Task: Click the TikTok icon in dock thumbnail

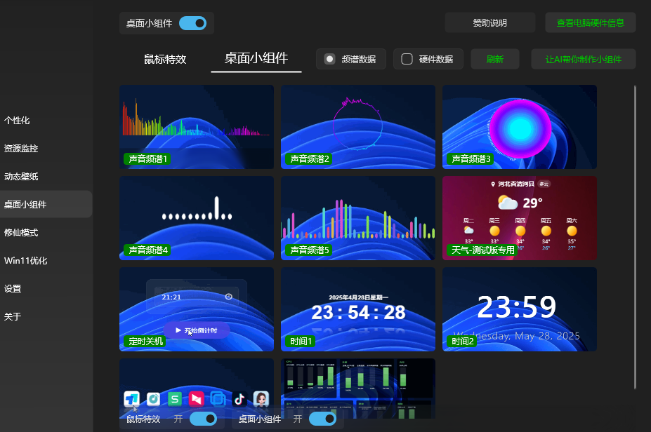Action: coord(239,399)
